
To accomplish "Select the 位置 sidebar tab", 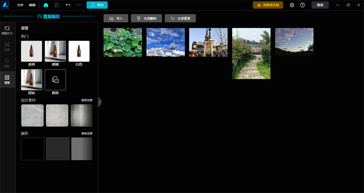I will coord(7,47).
